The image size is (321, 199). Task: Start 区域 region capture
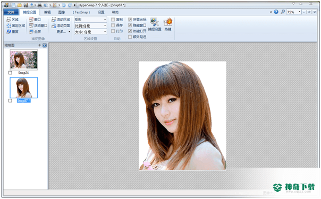coord(12,20)
